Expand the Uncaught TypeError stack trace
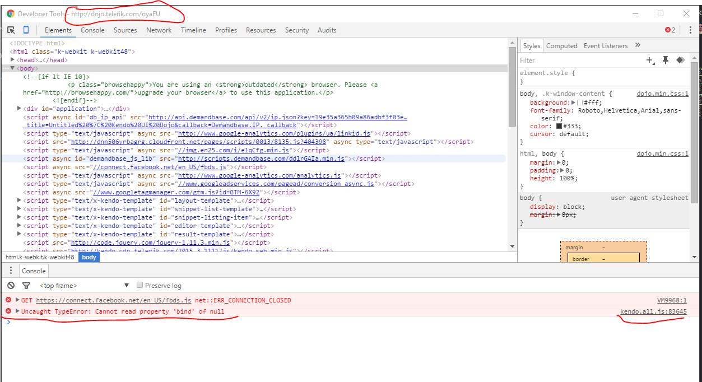This screenshot has width=702, height=382. [17, 311]
